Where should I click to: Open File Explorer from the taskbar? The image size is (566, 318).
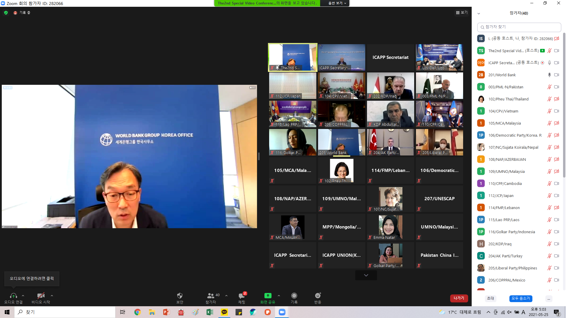152,312
